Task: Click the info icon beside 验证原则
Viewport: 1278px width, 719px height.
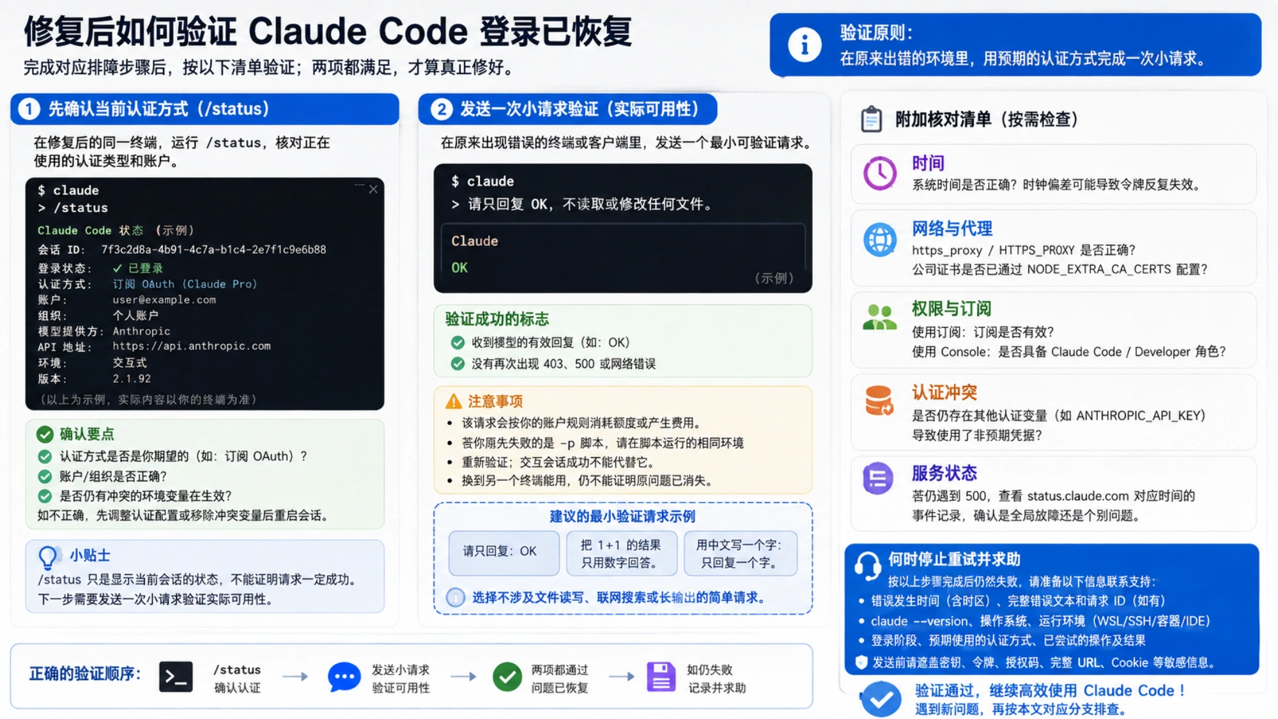Action: (805, 45)
